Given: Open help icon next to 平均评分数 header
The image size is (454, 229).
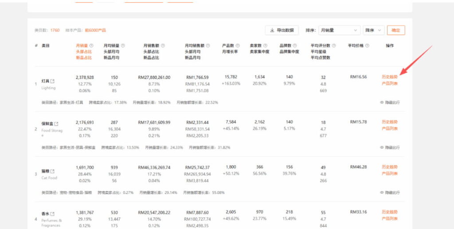Looking at the screenshot, I should pos(334,46).
